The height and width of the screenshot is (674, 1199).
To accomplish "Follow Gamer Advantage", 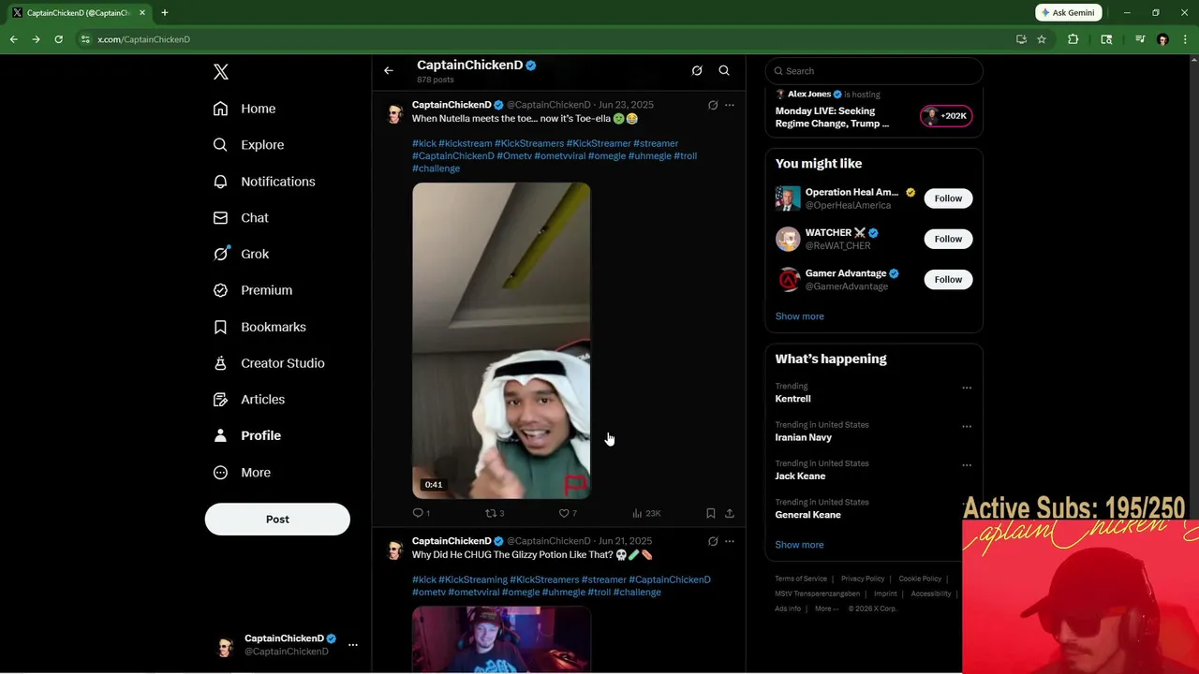I will 948,279.
